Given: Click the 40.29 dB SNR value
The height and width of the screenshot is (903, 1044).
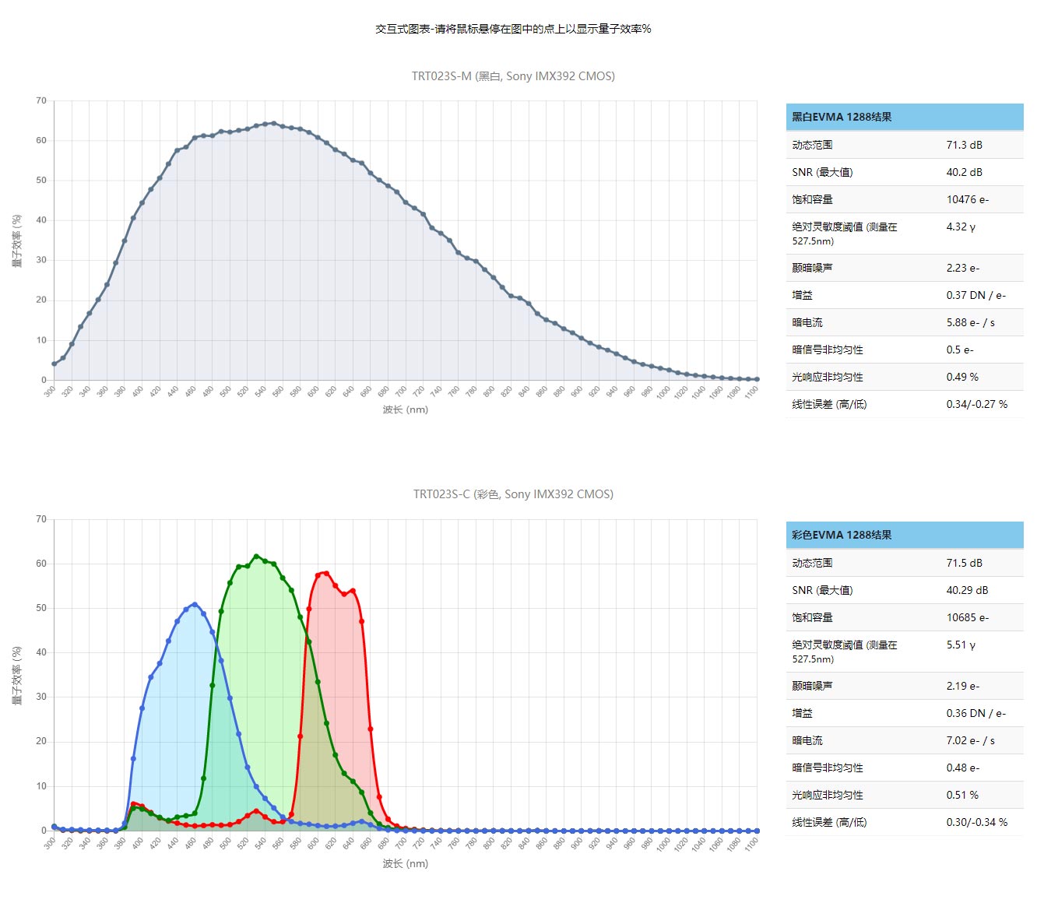Looking at the screenshot, I should [x=967, y=590].
